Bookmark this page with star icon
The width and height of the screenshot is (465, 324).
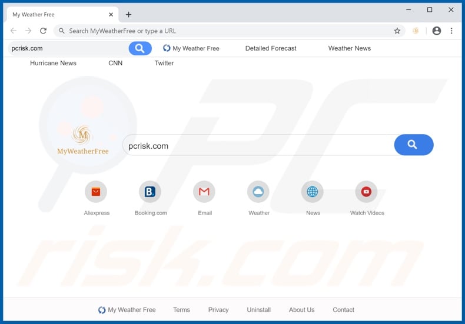pyautogui.click(x=397, y=31)
